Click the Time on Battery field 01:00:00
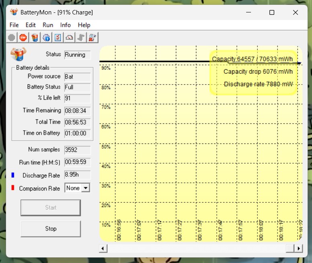Image resolution: width=312 pixels, height=263 pixels. pyautogui.click(x=77, y=133)
